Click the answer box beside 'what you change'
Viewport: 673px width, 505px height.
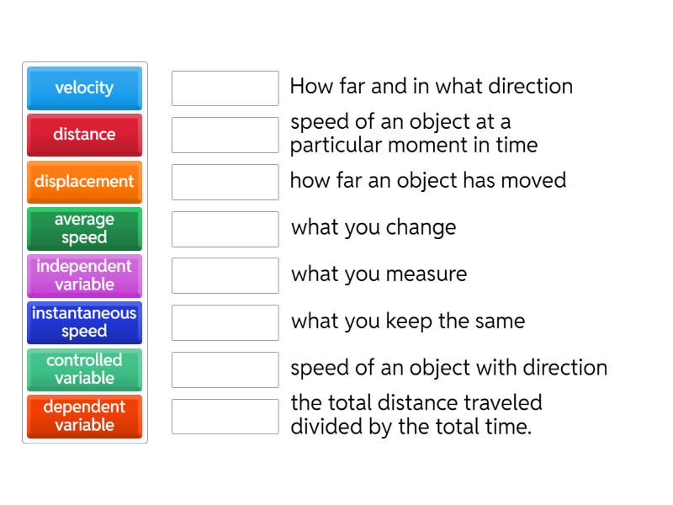(x=224, y=228)
